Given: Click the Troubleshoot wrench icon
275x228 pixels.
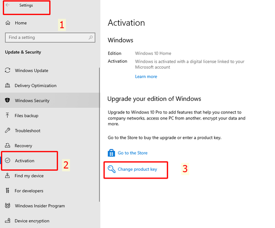Looking at the screenshot, I should pos(7,130).
